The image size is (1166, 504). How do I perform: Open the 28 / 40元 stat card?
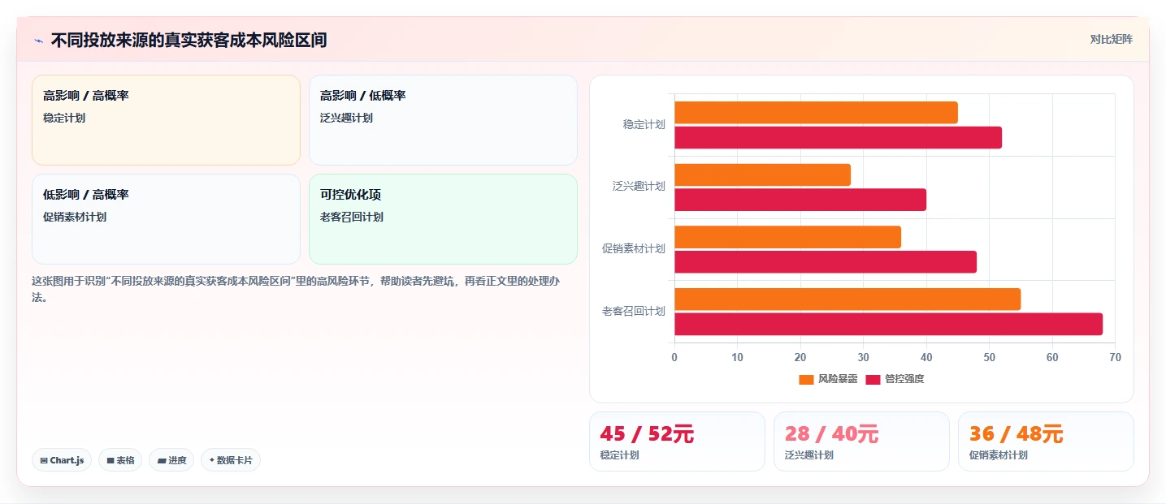click(x=861, y=442)
